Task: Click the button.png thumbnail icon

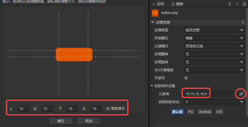Action: [155, 13]
